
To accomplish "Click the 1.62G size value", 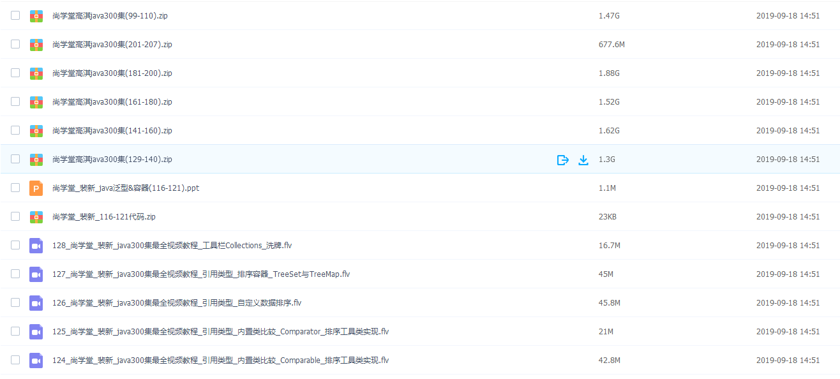I will [609, 131].
